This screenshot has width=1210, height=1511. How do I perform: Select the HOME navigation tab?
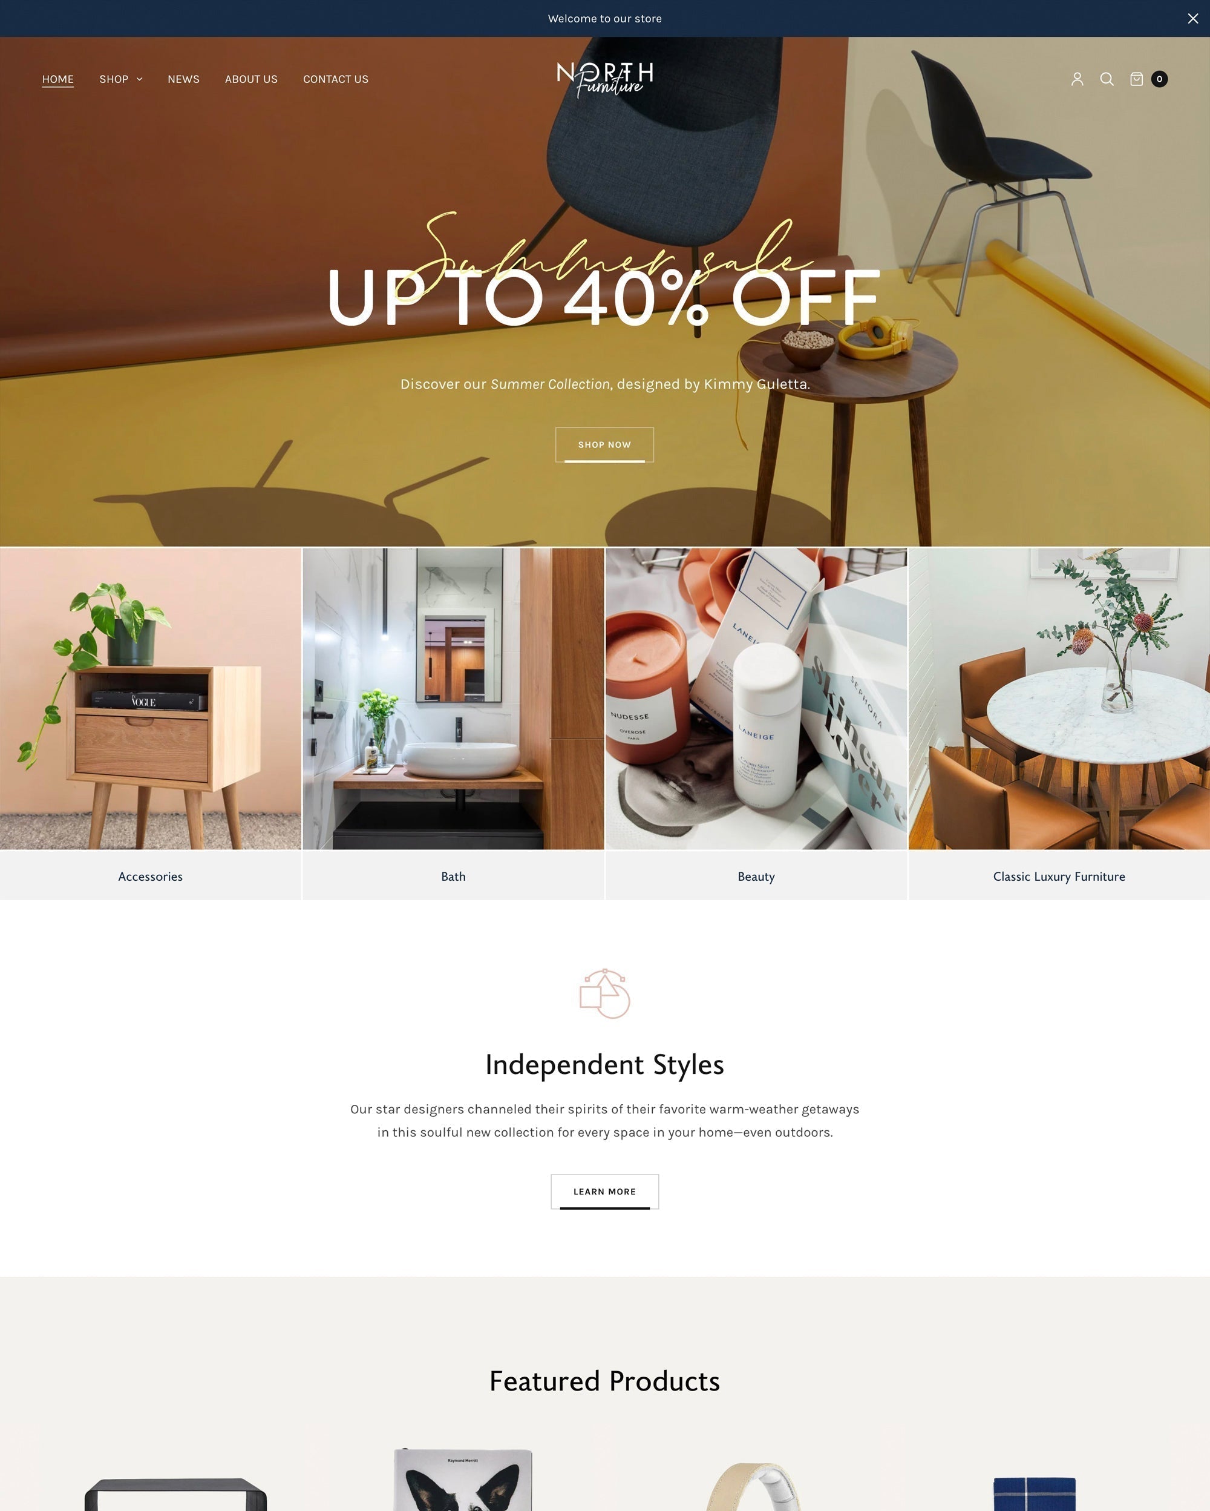click(x=57, y=78)
